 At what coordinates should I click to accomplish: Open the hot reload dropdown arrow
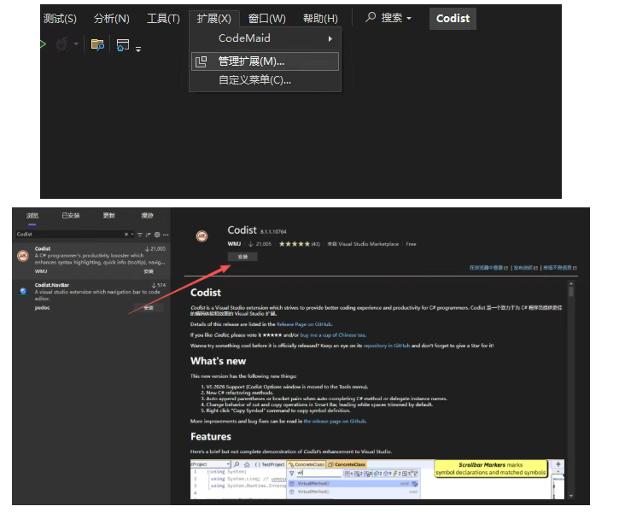pos(76,44)
